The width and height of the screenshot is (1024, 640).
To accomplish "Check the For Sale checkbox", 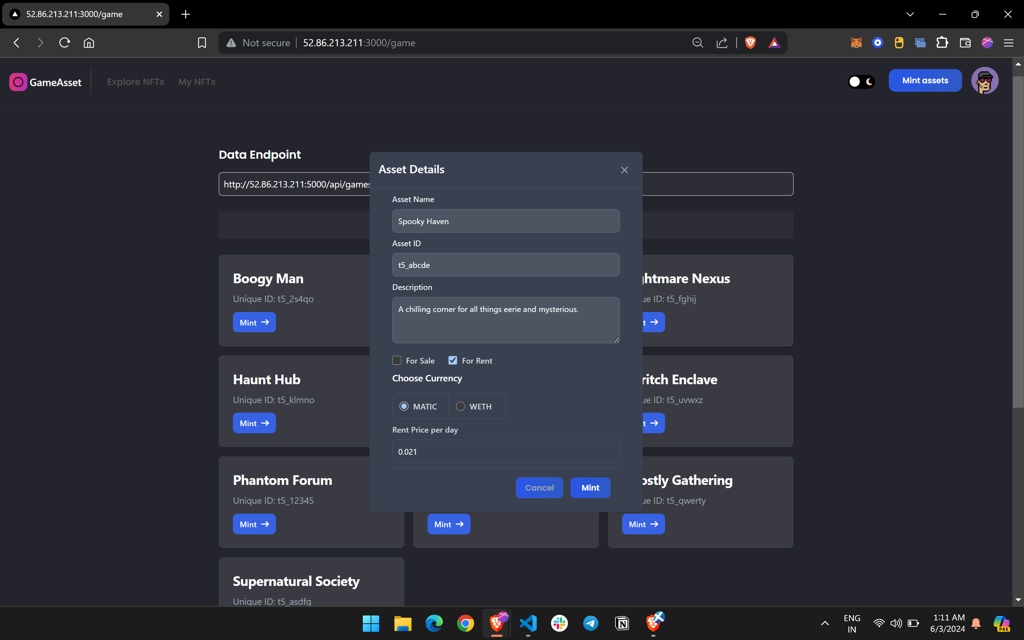I will click(397, 360).
